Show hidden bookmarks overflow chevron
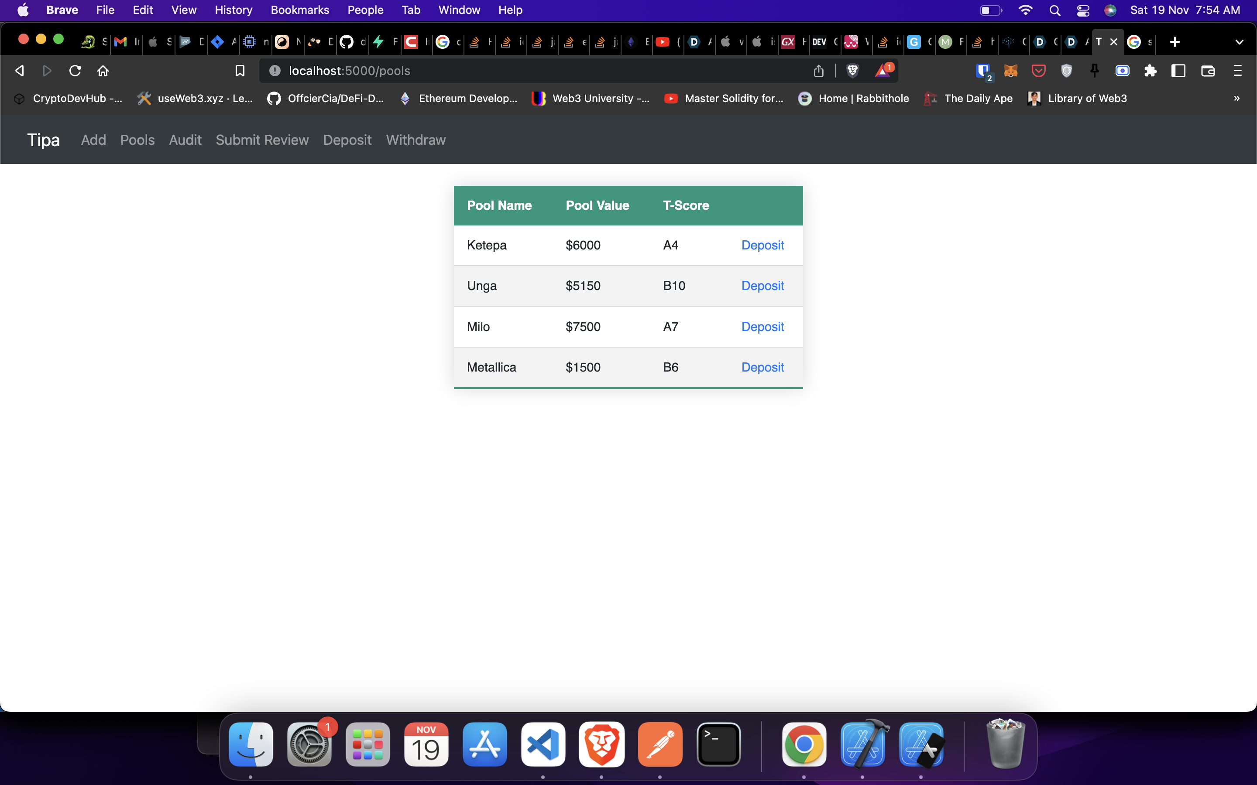Image resolution: width=1257 pixels, height=785 pixels. pos(1236,98)
